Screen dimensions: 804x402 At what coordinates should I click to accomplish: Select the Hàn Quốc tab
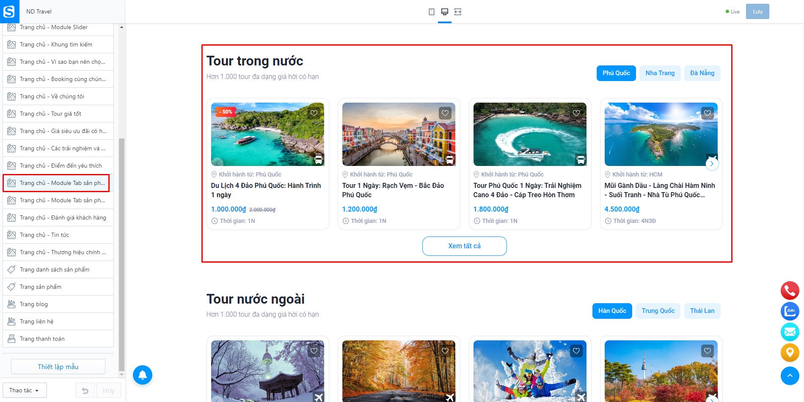pyautogui.click(x=612, y=311)
